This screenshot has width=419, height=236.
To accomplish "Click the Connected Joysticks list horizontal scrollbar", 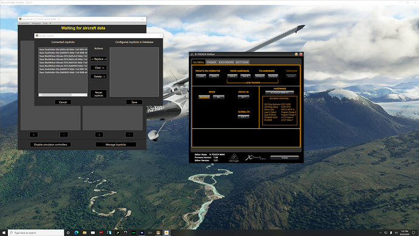I will [x=63, y=95].
